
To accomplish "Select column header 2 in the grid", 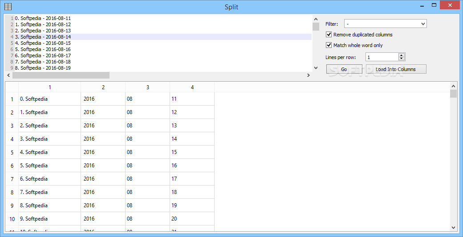I will pos(103,87).
